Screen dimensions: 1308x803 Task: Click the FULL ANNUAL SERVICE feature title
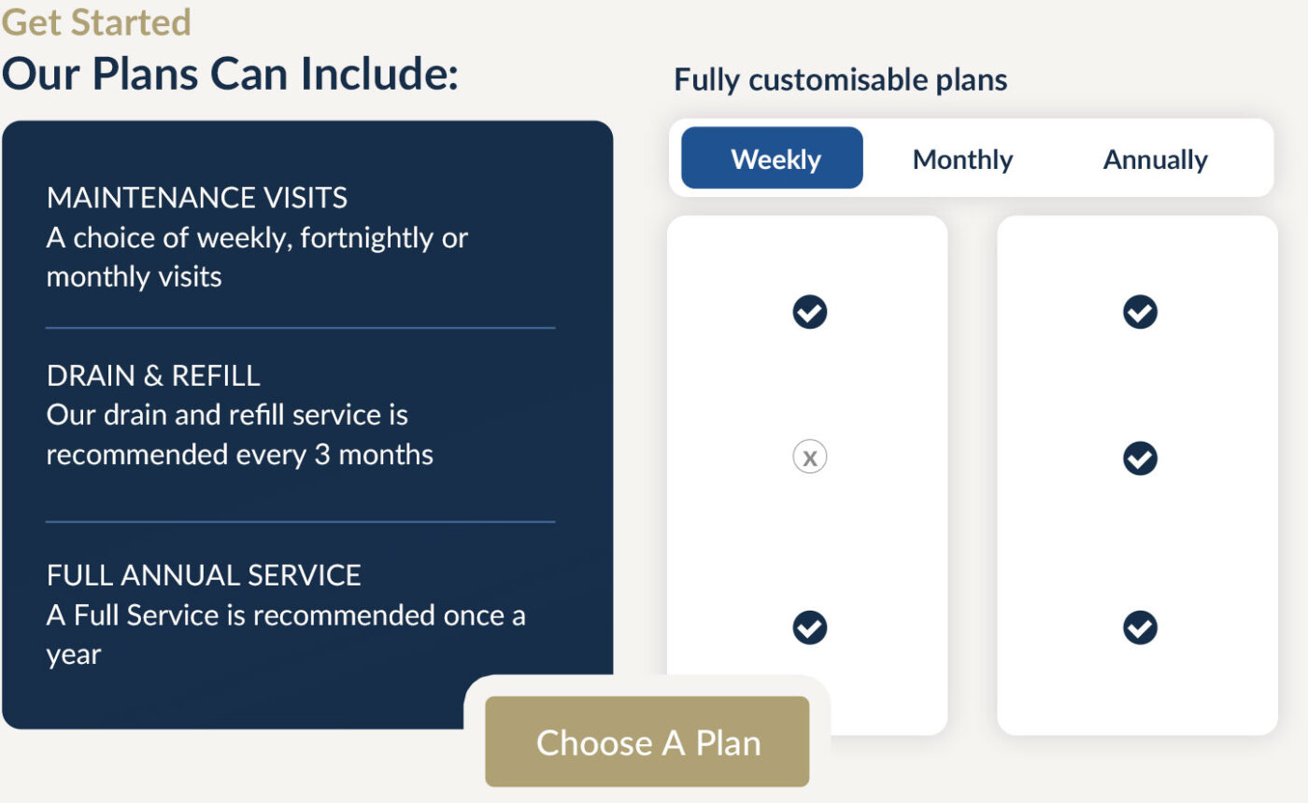pos(204,574)
